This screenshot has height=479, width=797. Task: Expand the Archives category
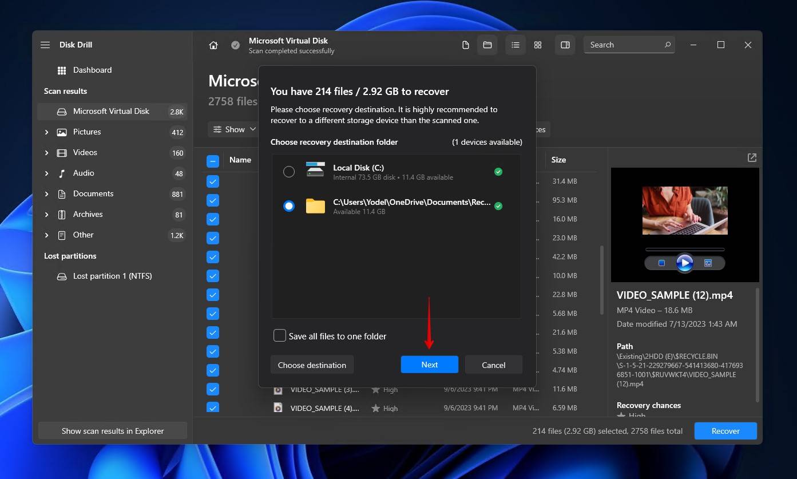click(x=46, y=215)
